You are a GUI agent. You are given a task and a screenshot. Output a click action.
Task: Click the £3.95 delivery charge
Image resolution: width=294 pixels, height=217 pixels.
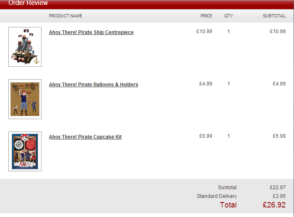[279, 196]
